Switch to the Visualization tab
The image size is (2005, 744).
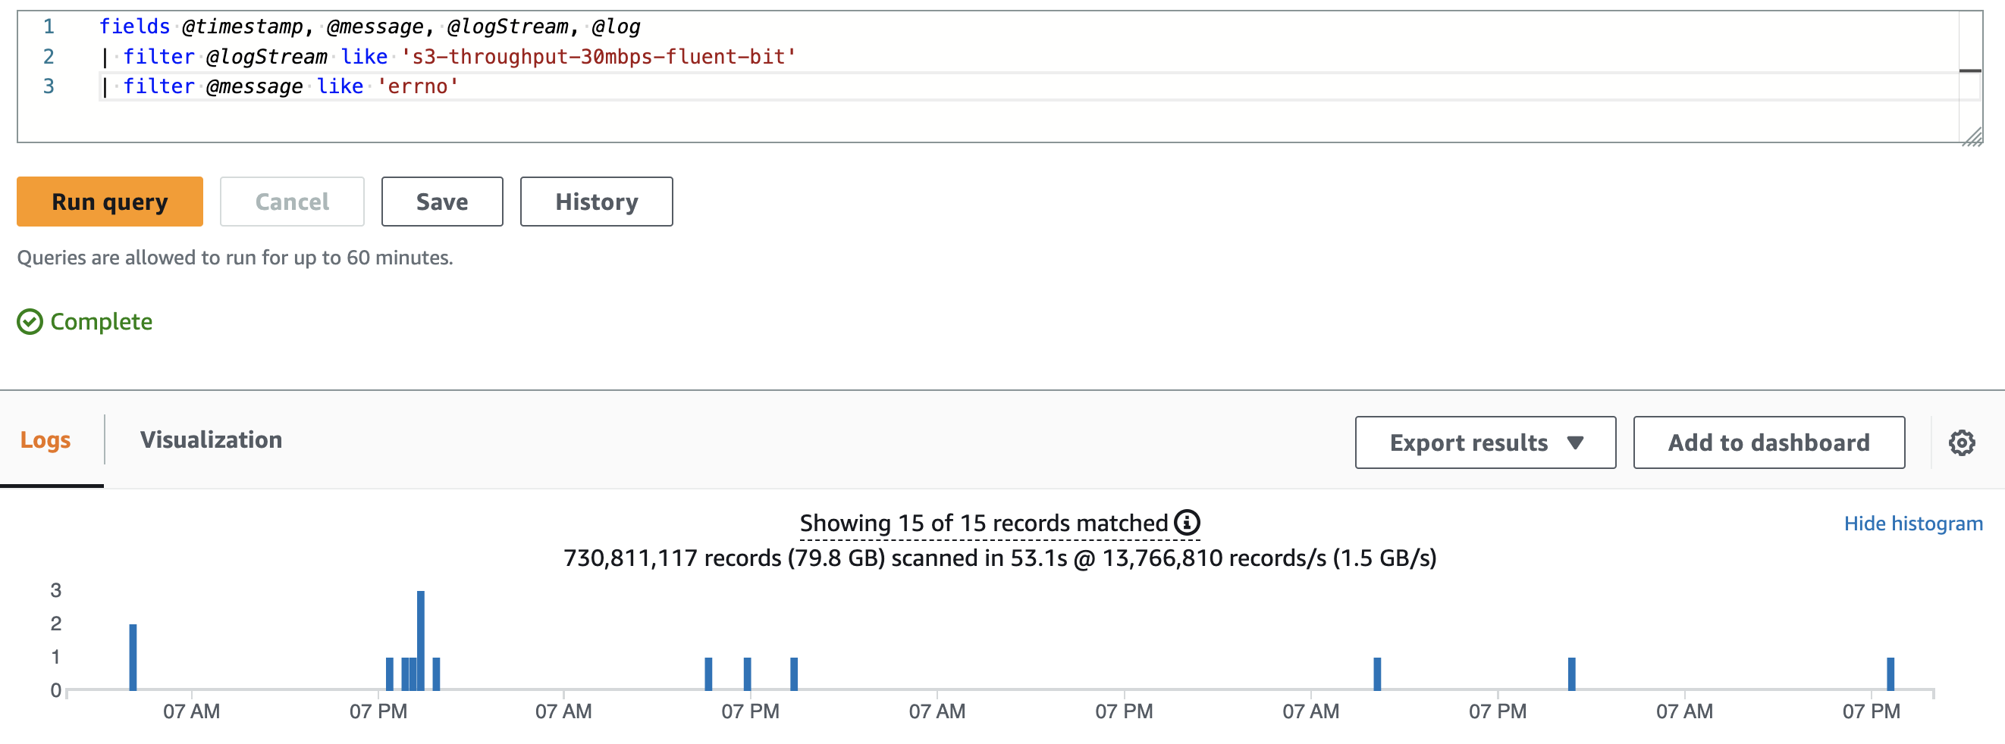(211, 440)
